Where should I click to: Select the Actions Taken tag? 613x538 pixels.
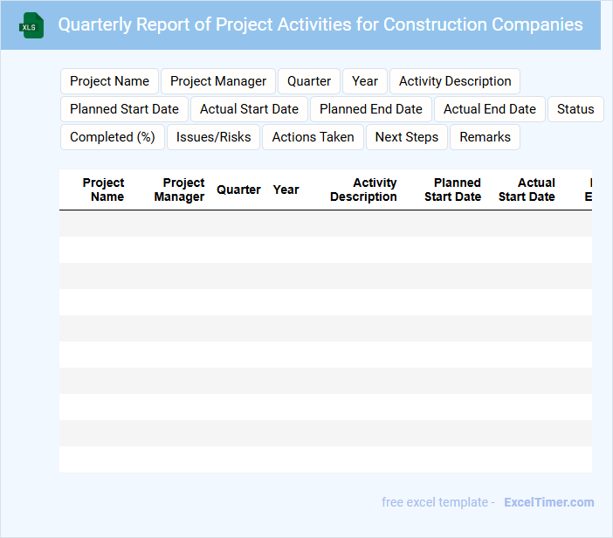(x=313, y=137)
